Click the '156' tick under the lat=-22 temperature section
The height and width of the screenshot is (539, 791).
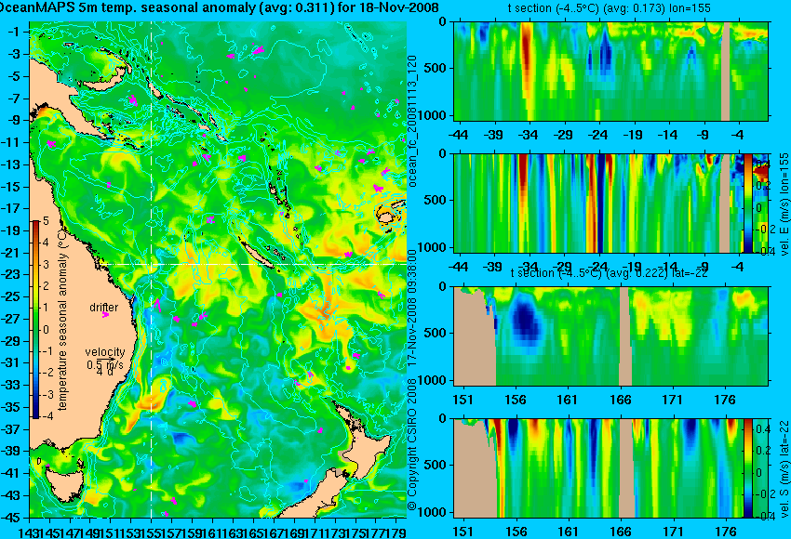[x=516, y=400]
